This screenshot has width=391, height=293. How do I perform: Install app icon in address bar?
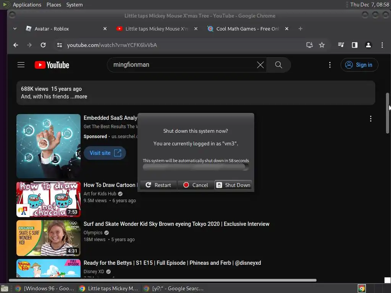[x=309, y=45]
